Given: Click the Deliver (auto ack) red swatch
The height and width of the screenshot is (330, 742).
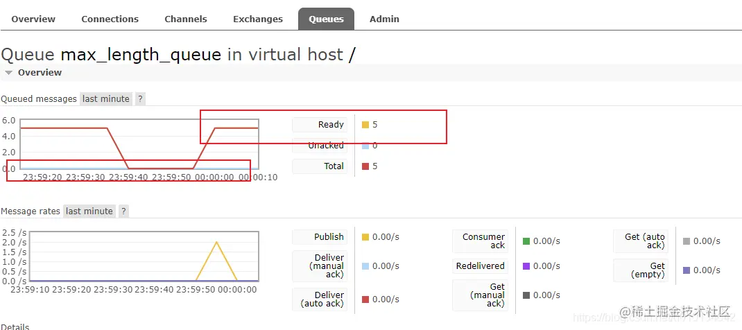Looking at the screenshot, I should tap(365, 299).
